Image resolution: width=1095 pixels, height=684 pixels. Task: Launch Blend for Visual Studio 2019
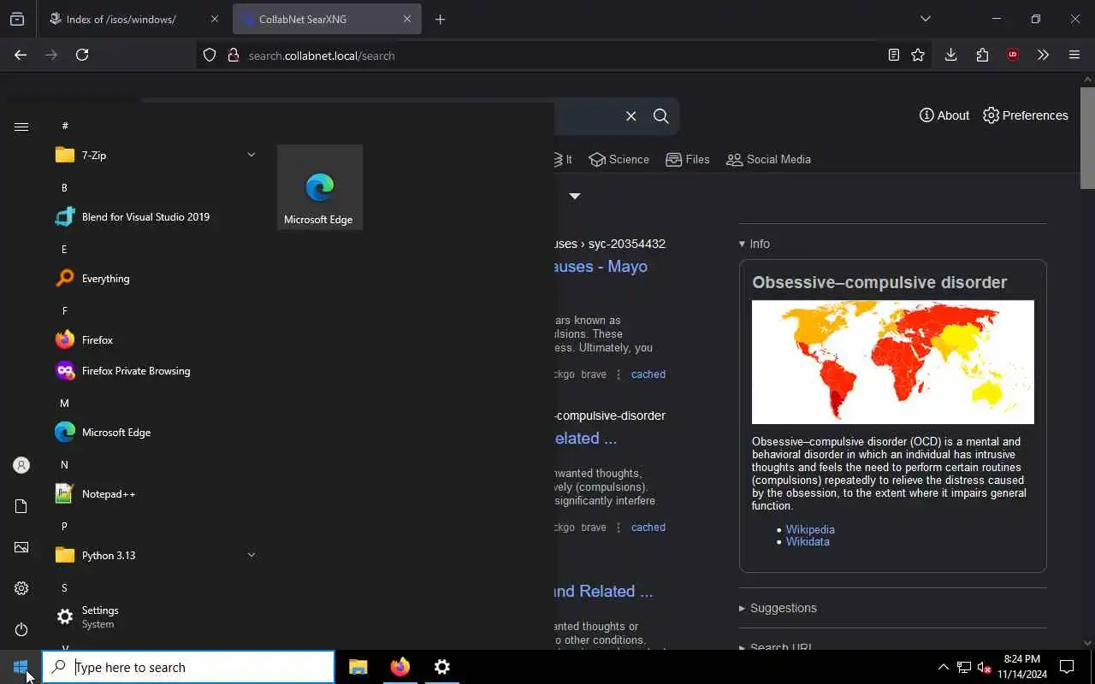[x=156, y=216]
